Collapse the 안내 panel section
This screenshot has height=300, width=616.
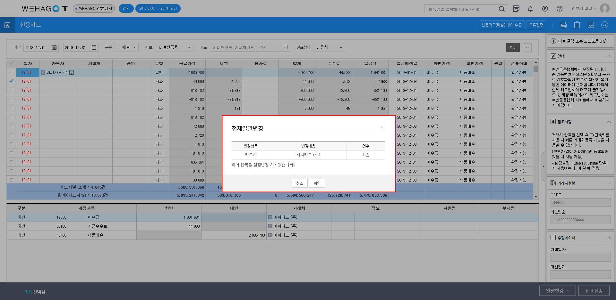[609, 56]
